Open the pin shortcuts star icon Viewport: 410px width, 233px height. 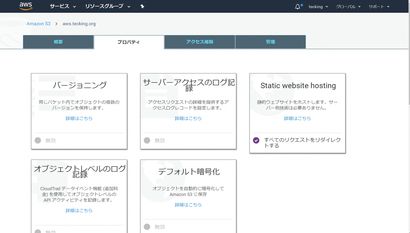click(x=142, y=6)
